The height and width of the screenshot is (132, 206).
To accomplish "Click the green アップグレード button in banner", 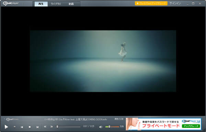I will pos(191,126).
